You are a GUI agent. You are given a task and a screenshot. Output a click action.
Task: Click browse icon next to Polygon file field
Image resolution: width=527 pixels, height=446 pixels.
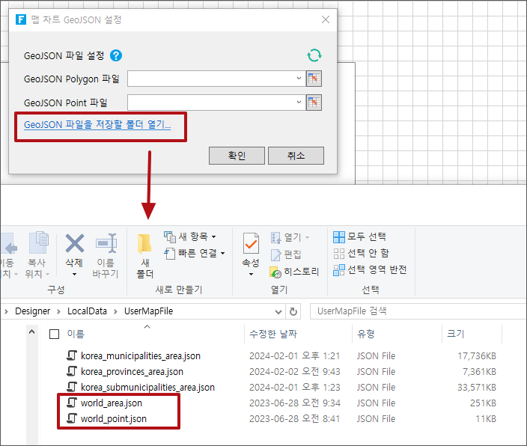[x=314, y=79]
